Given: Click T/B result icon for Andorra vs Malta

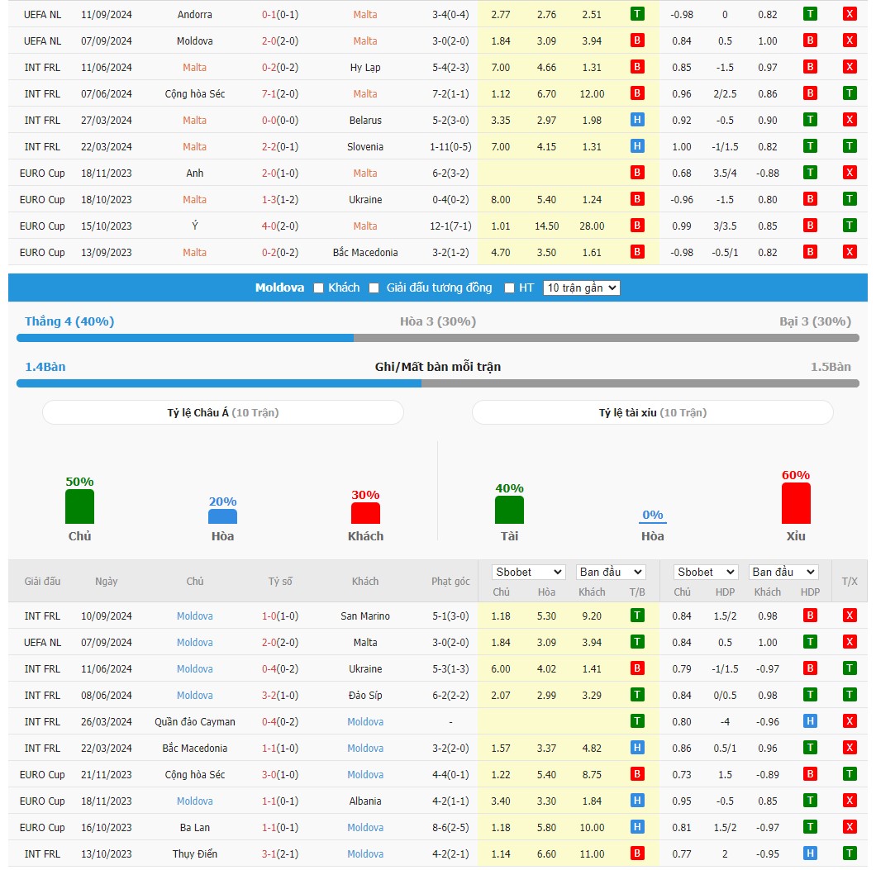Looking at the screenshot, I should (637, 14).
